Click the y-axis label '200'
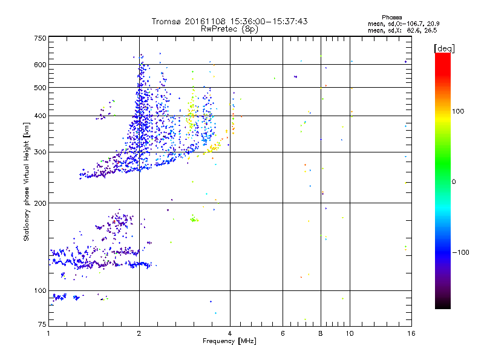 (x=41, y=203)
